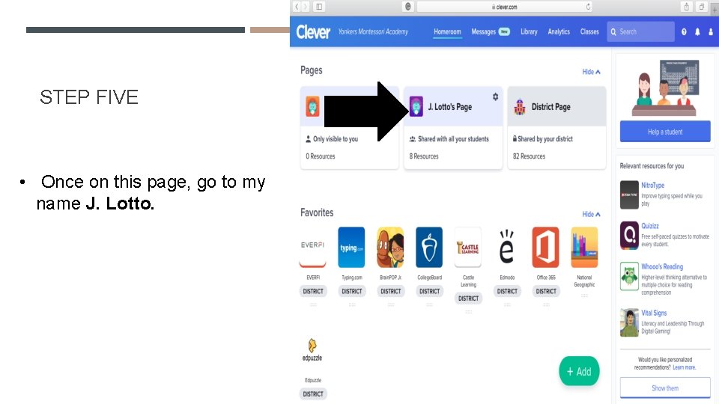Open J. Lotto's Page card

tap(453, 128)
